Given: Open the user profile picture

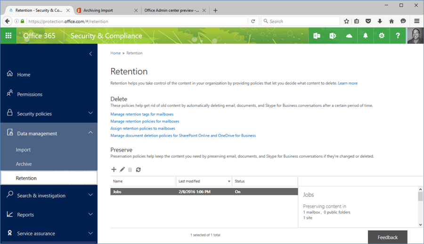Looking at the screenshot, I should point(415,36).
